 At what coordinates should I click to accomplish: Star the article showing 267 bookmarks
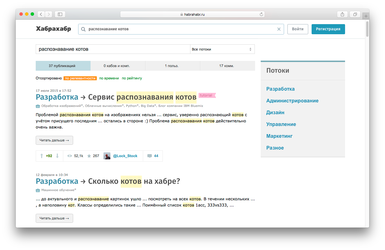(x=89, y=156)
